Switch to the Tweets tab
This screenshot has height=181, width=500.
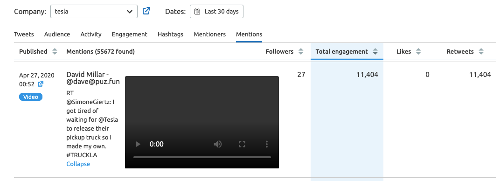(24, 35)
